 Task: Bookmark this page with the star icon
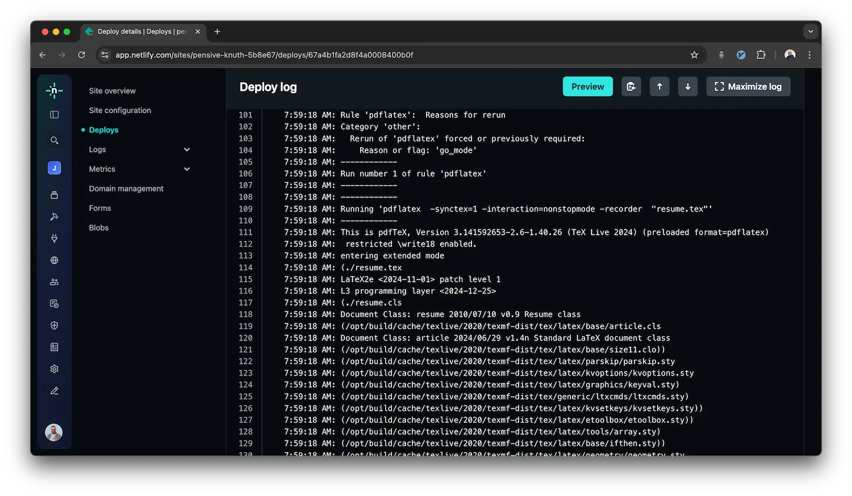(x=694, y=55)
